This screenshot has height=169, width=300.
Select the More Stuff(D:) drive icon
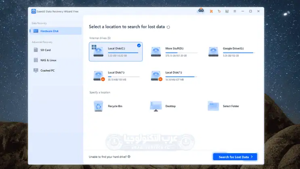(x=156, y=52)
